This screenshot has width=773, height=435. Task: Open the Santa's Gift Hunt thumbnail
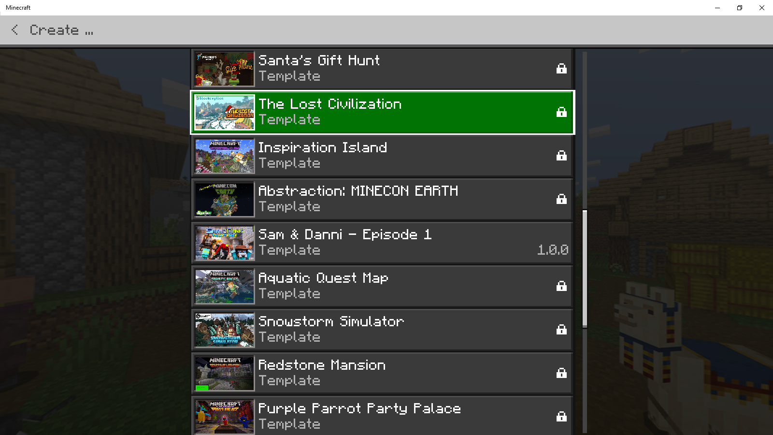point(225,69)
